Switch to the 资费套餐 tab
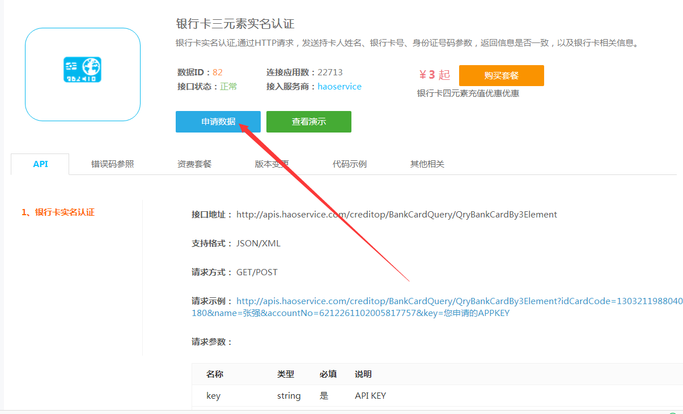Screen dimensions: 683x414 194,164
